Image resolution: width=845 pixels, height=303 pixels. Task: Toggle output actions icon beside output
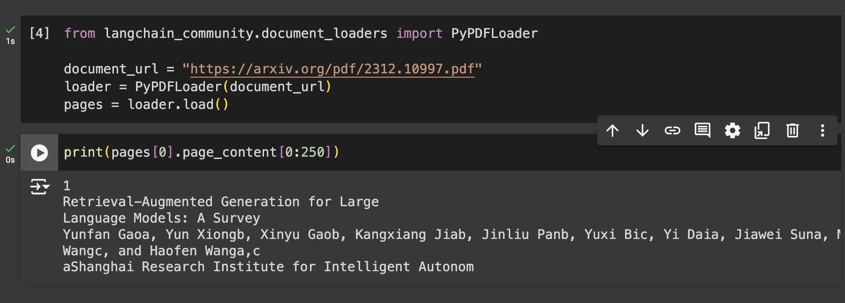coord(40,187)
